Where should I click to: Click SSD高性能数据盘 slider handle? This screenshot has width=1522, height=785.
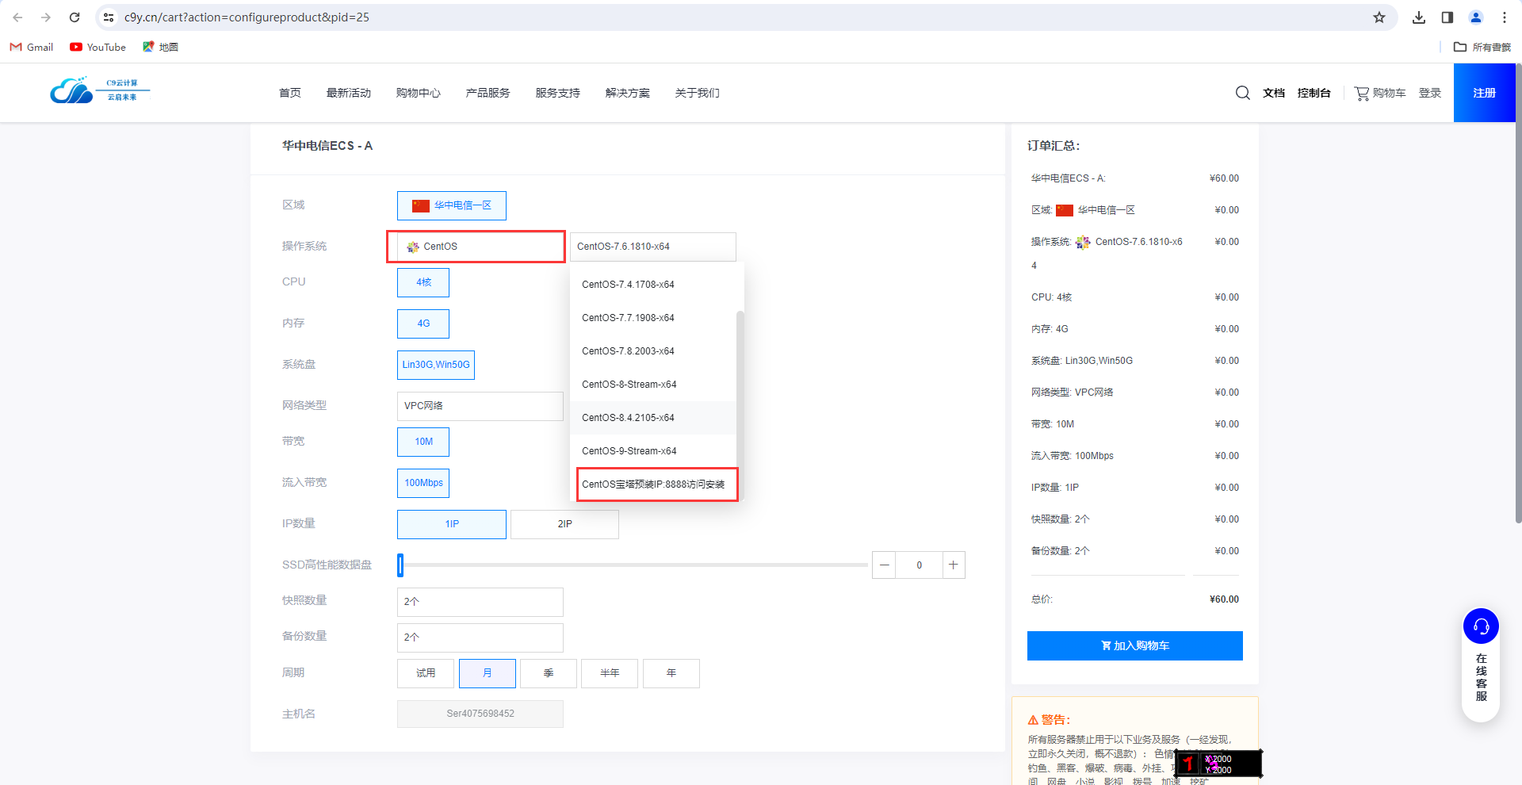pyautogui.click(x=400, y=565)
